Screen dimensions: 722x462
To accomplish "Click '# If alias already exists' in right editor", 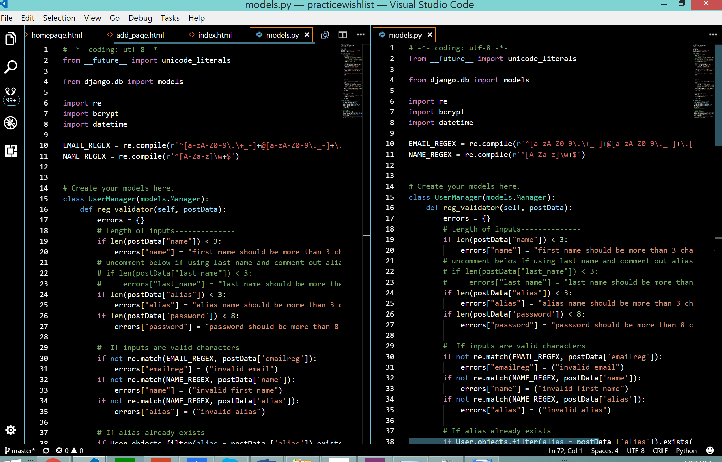I will 497,431.
